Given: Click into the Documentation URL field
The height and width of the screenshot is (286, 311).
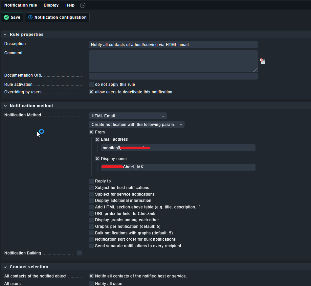Looking at the screenshot, I should pyautogui.click(x=173, y=76).
